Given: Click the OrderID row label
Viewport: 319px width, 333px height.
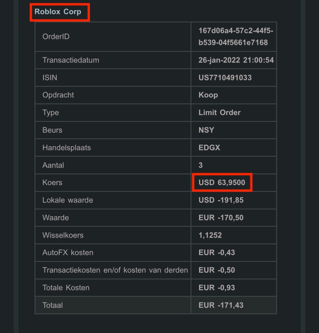Looking at the screenshot, I should click(x=56, y=36).
